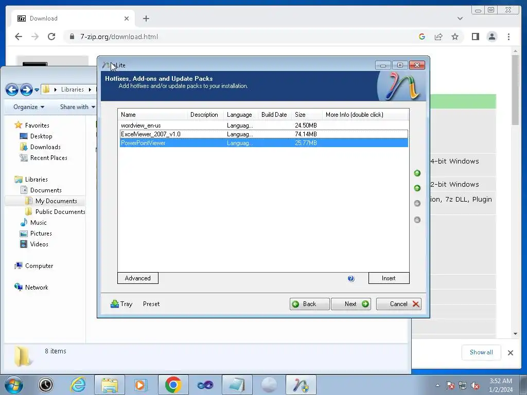Click Show all downloads button
527x395 pixels.
click(x=481, y=352)
